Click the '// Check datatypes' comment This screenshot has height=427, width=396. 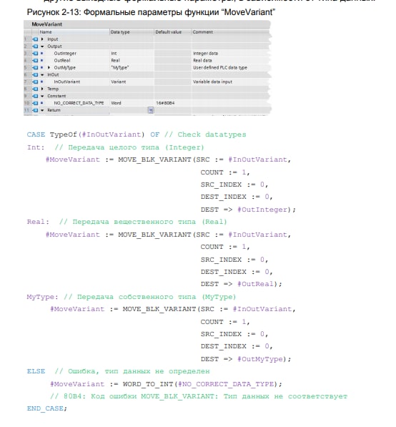click(x=205, y=134)
